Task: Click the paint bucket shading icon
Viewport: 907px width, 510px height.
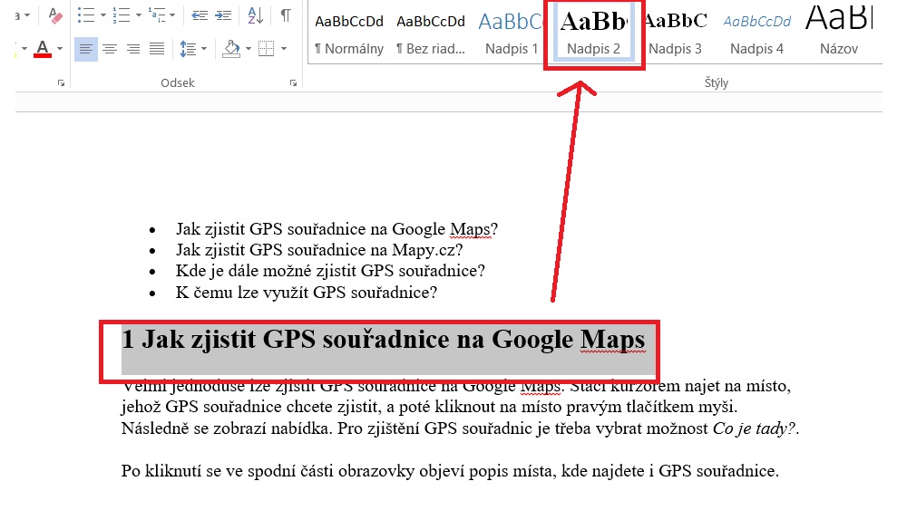Action: tap(231, 49)
